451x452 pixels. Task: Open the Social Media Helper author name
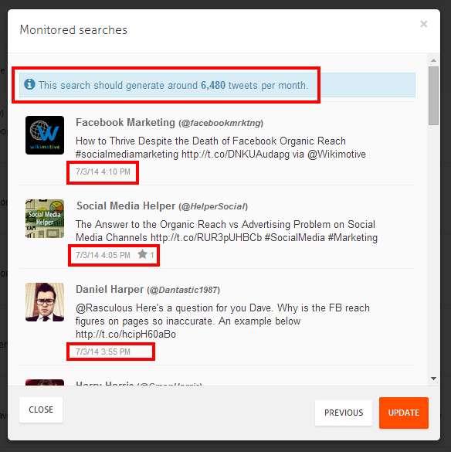(126, 206)
